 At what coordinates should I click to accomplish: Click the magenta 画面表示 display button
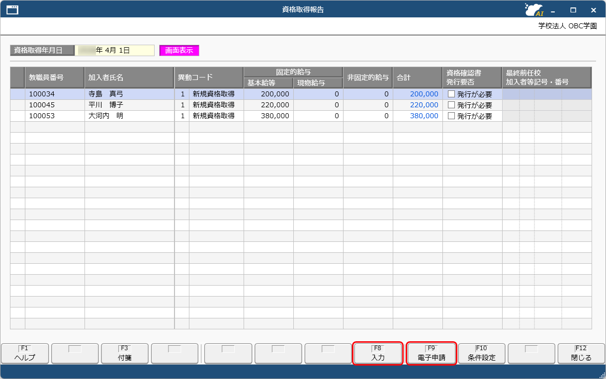(x=178, y=50)
